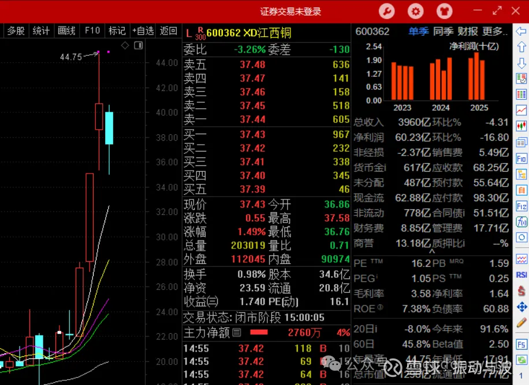The image size is (529, 385).
Task: Open the 多股 toolbar item
Action: click(16, 31)
